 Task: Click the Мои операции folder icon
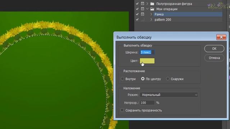[152, 9]
